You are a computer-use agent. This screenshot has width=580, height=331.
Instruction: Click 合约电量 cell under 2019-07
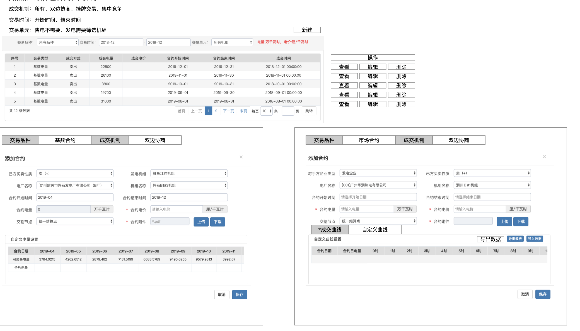click(126, 267)
